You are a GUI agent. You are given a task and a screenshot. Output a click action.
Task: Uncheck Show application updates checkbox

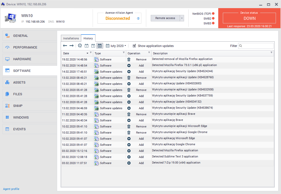tap(135, 46)
